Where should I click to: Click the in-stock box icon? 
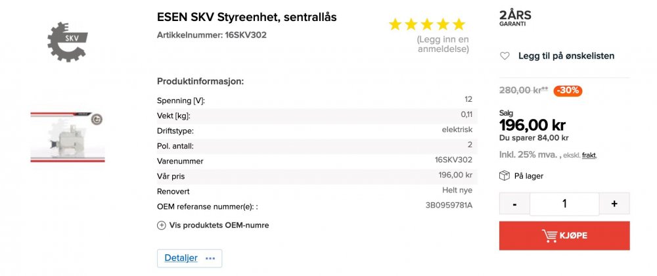(505, 175)
